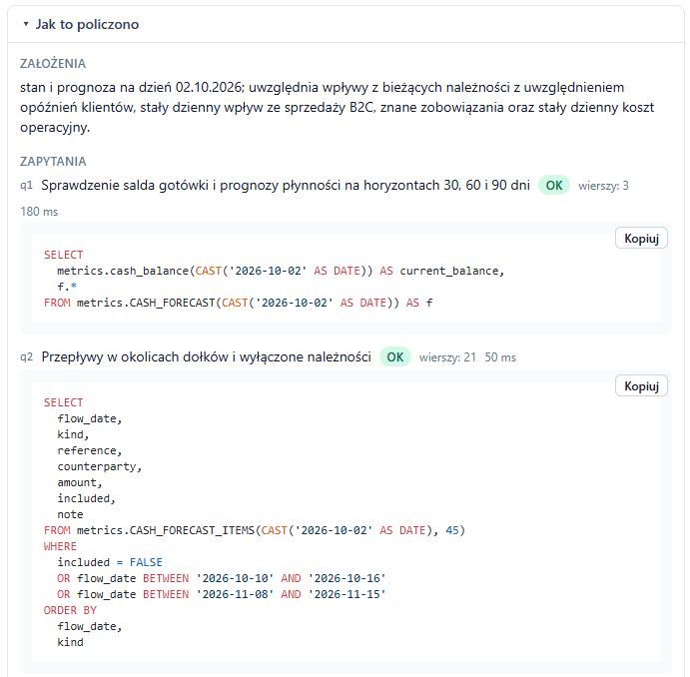Screen dimensions: 690x677
Task: Click the "included," column in q2 SELECT list
Action: [86, 498]
